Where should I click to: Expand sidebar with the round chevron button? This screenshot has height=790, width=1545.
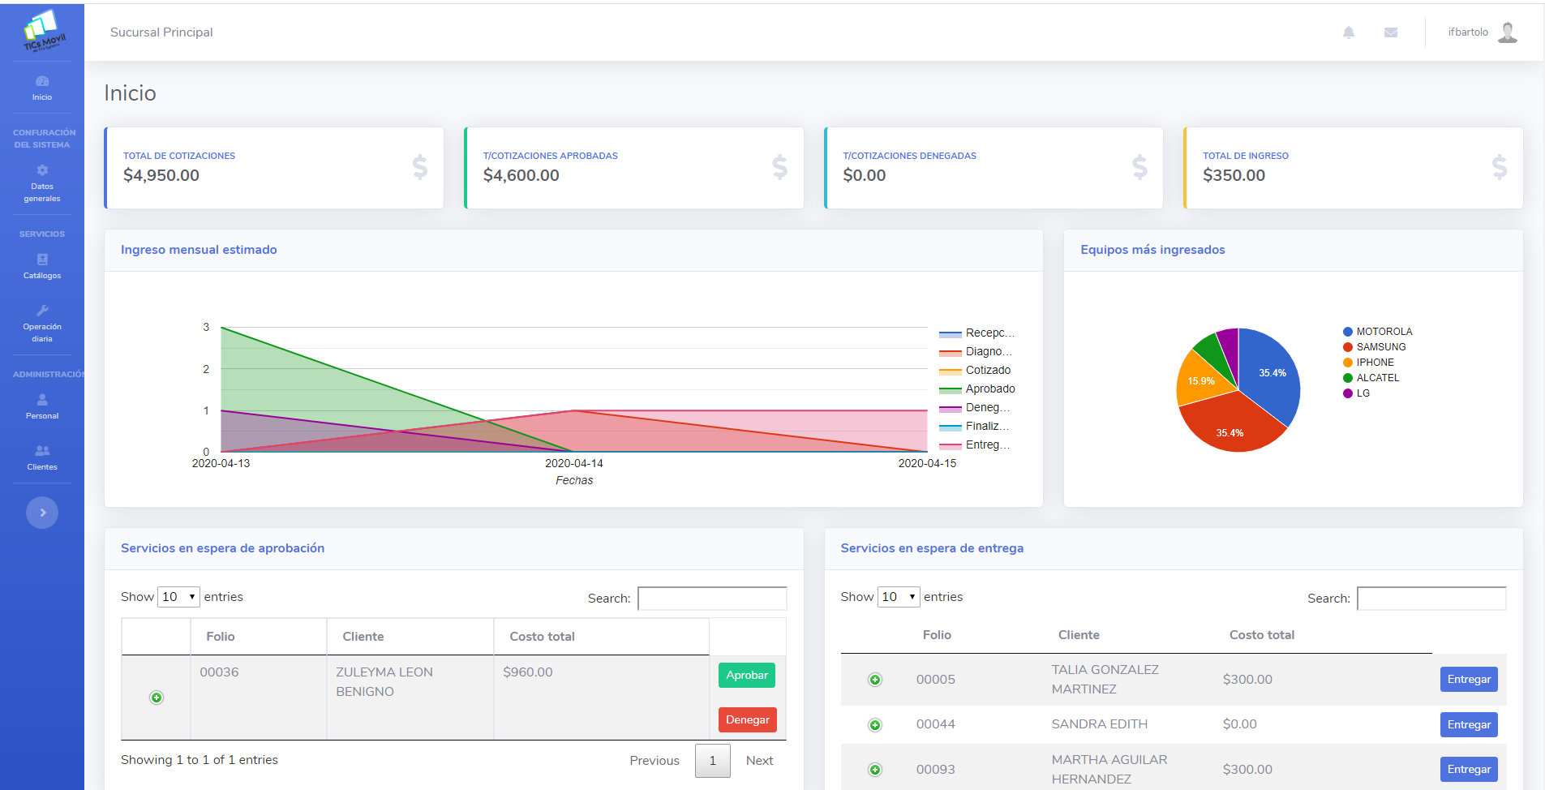pos(42,513)
